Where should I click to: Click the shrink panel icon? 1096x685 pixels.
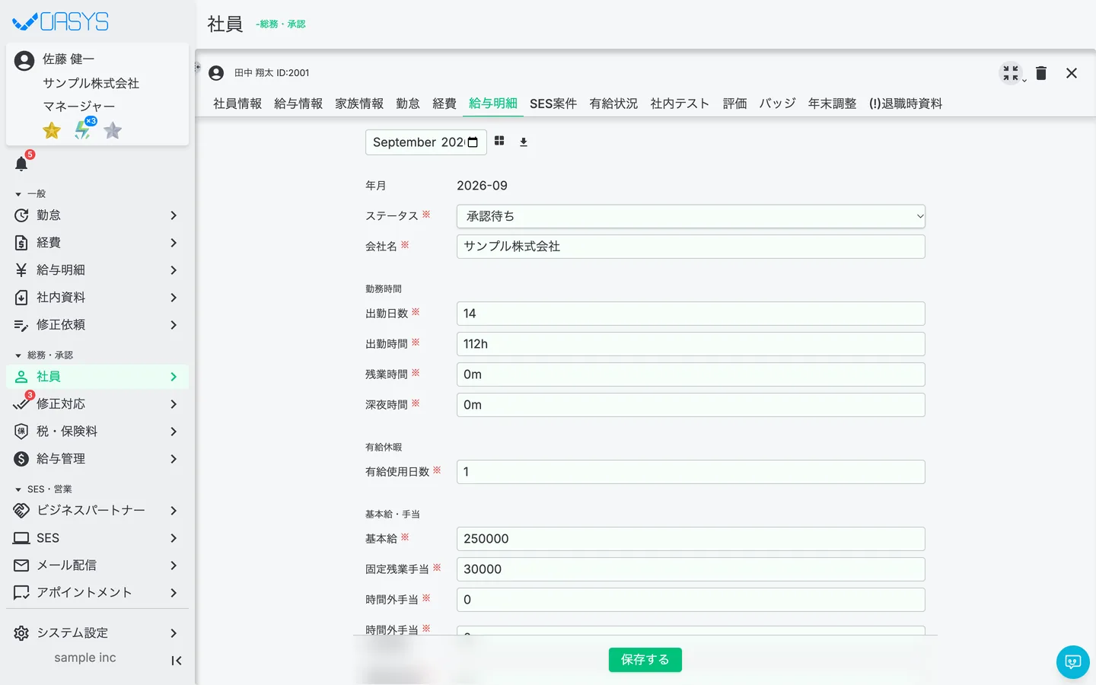click(x=1011, y=73)
